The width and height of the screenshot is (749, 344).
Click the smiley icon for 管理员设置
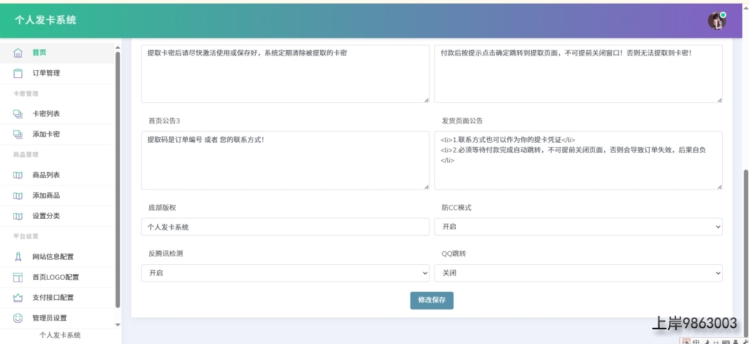(x=18, y=318)
